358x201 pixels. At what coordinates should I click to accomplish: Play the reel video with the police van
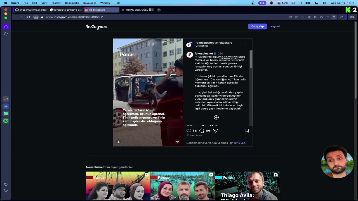[148, 92]
